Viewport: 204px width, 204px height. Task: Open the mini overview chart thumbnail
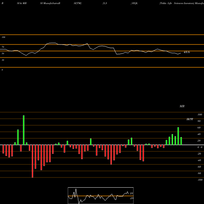tap(101, 195)
